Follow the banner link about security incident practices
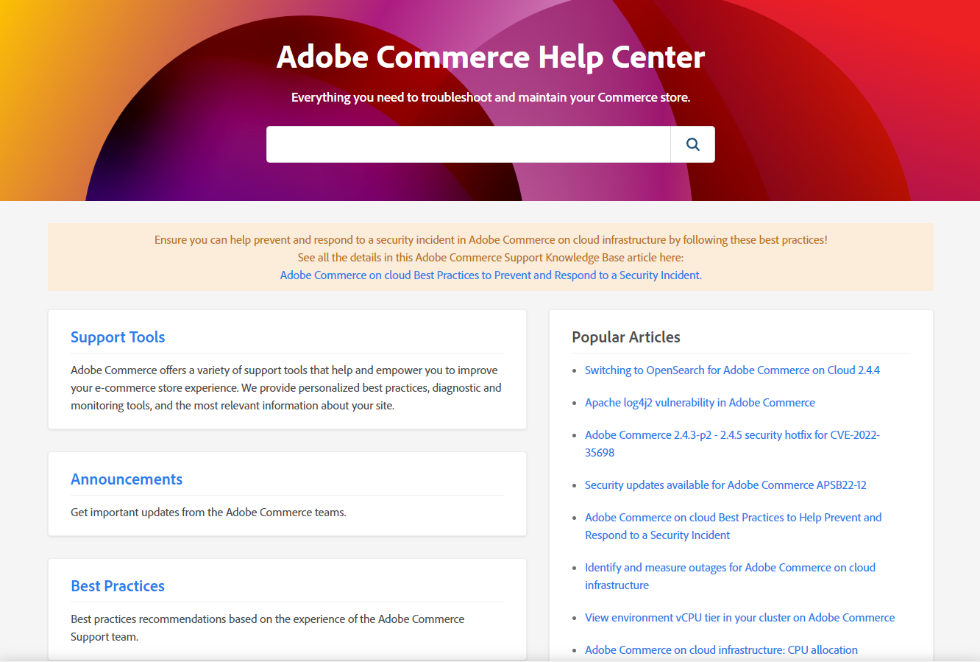Screen dimensions: 980x662 click(x=491, y=275)
